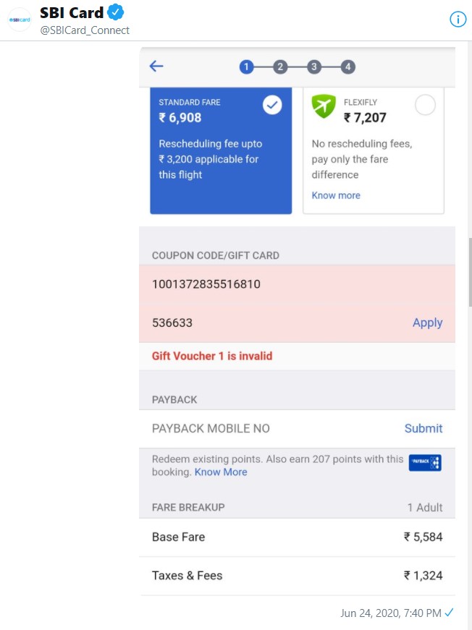This screenshot has width=472, height=630.
Task: Jump to booking step 4
Action: coord(348,67)
